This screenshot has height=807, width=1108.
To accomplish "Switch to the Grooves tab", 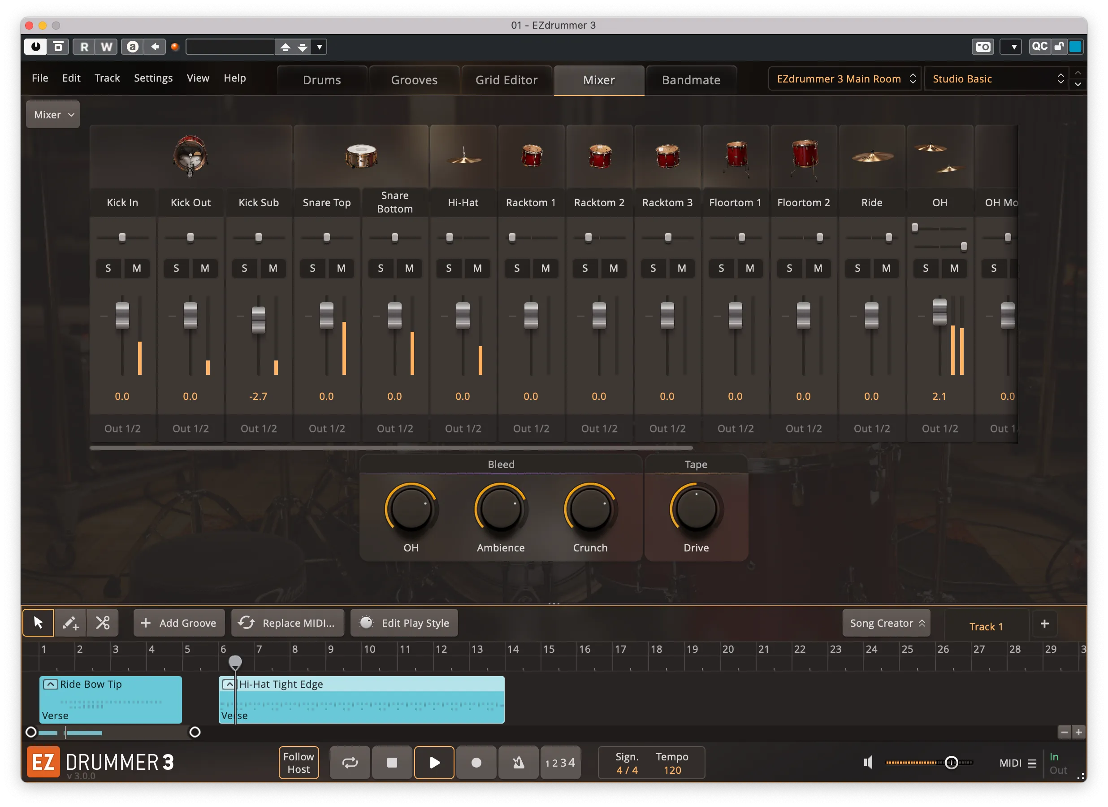I will click(x=414, y=80).
